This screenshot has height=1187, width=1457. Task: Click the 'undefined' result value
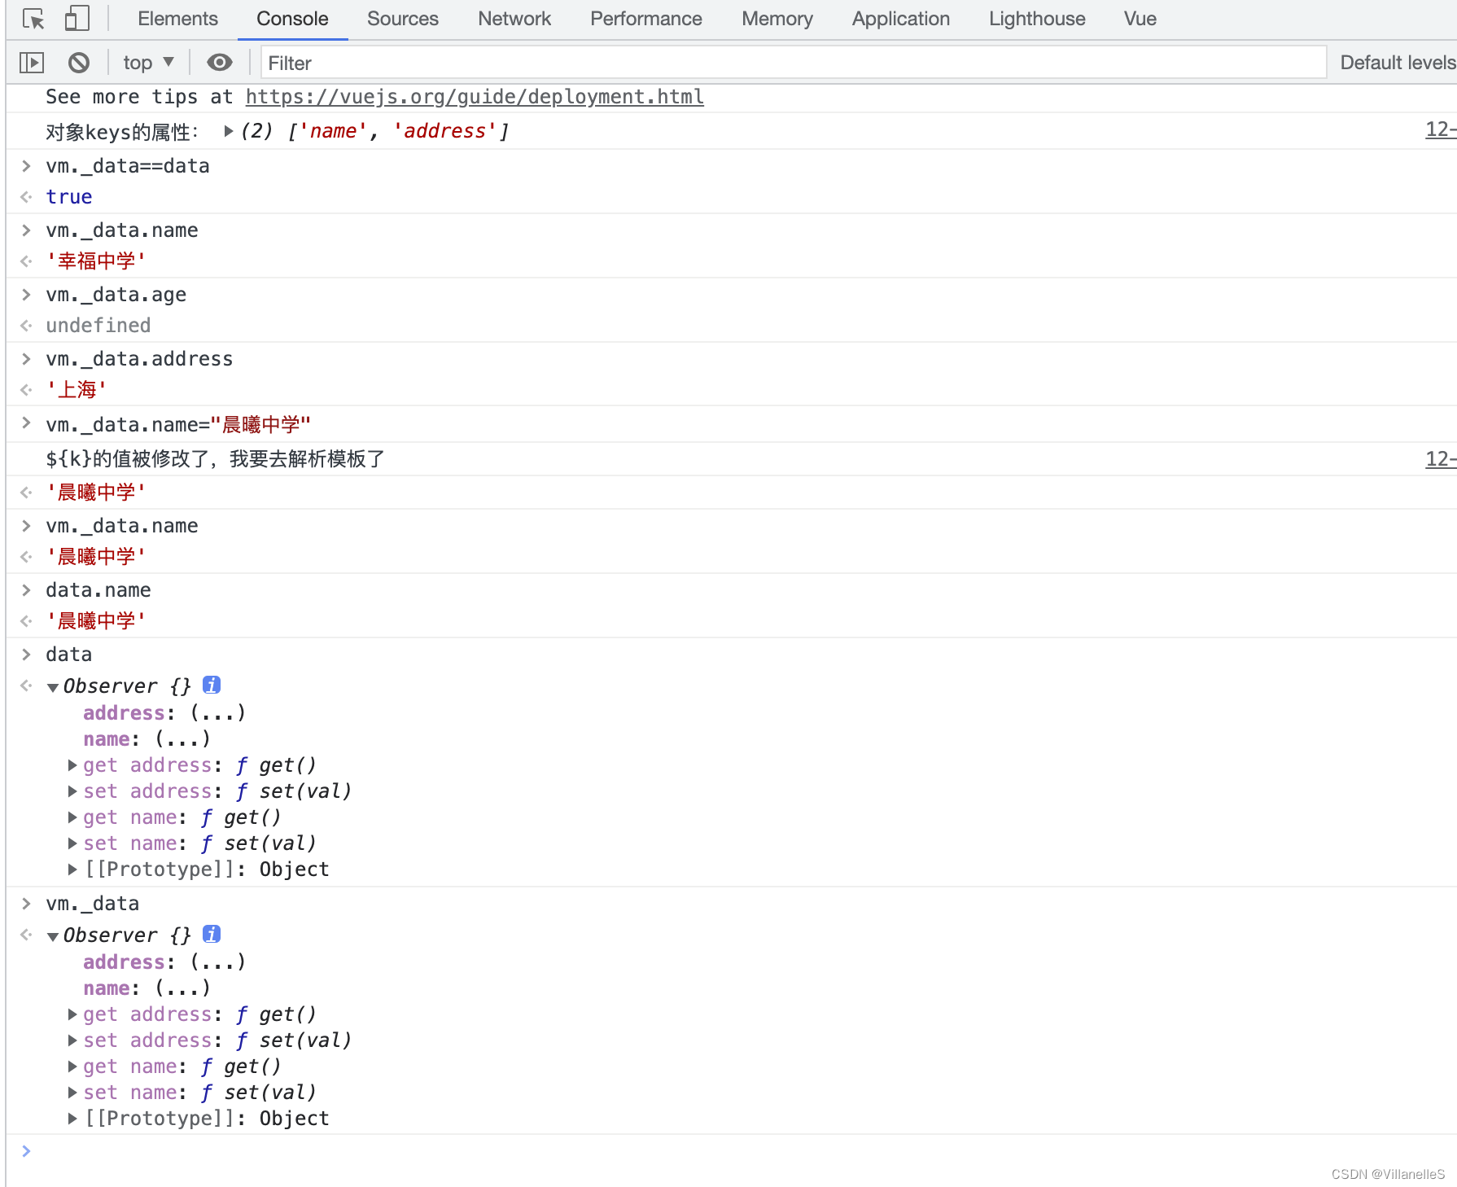pyautogui.click(x=98, y=326)
